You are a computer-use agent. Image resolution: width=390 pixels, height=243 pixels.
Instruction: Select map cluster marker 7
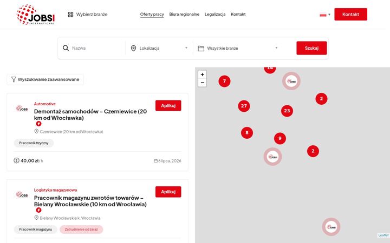[224, 81]
